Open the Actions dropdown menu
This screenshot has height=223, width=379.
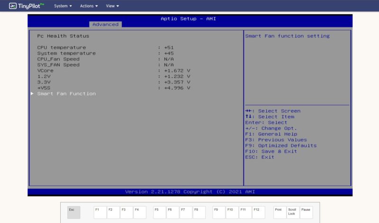coord(89,6)
